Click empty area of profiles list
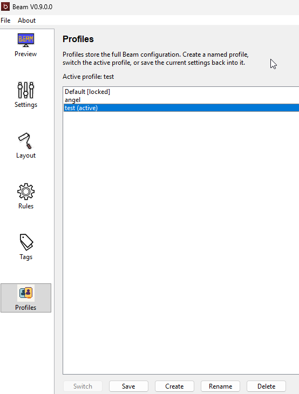 (x=181, y=241)
